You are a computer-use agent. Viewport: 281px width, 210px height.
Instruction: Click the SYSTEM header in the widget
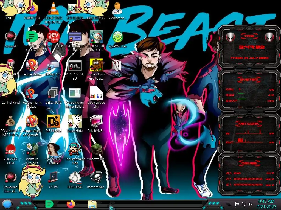tap(249, 80)
